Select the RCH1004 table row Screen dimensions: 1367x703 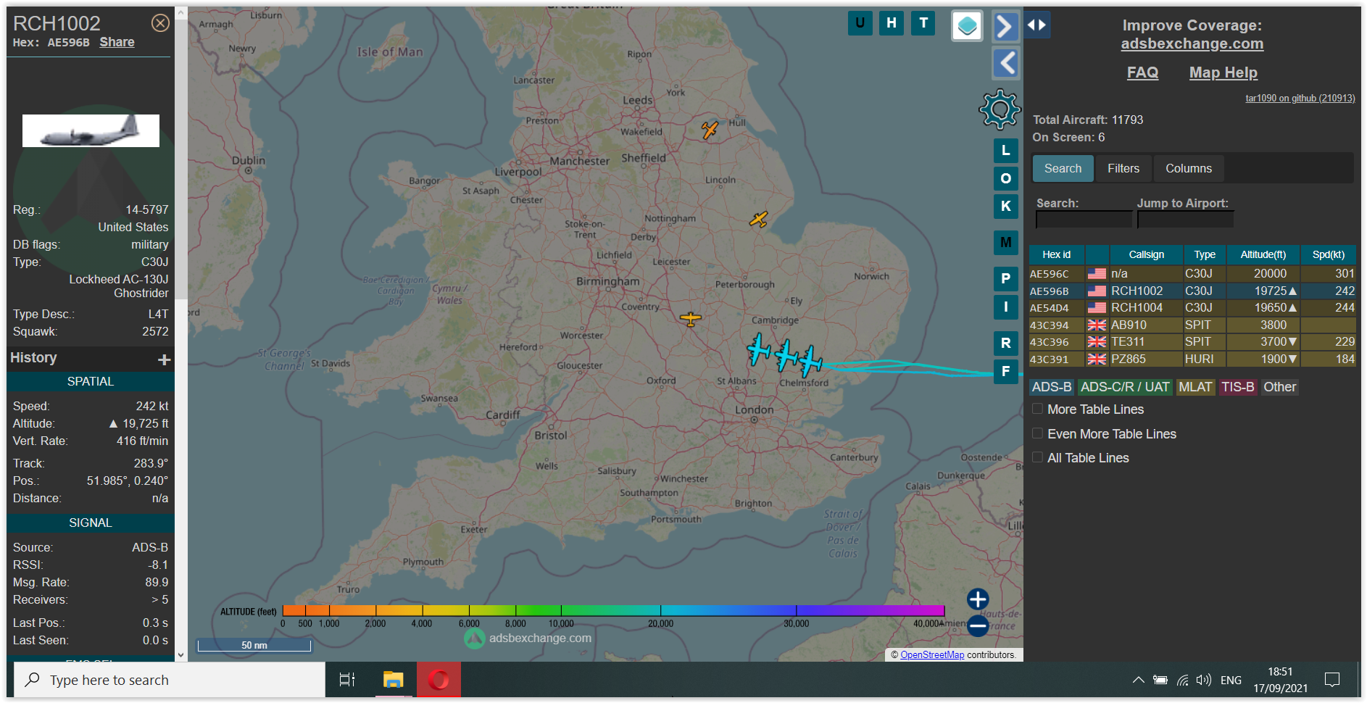pyautogui.click(x=1192, y=308)
